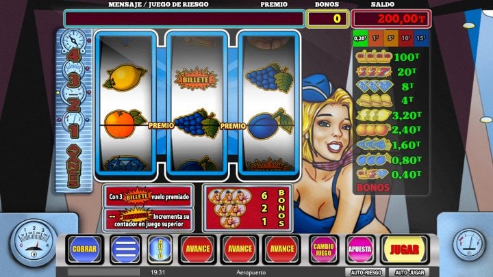Click the magenta CAMBIO JUEGO button

[x=323, y=250]
